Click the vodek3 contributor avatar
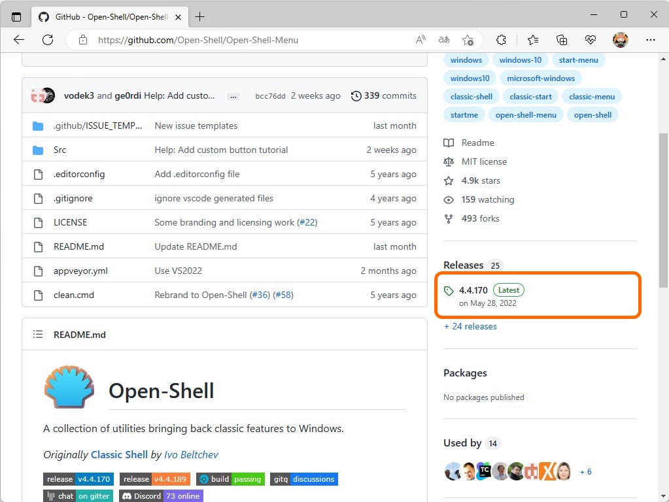The image size is (669, 502). (x=39, y=95)
